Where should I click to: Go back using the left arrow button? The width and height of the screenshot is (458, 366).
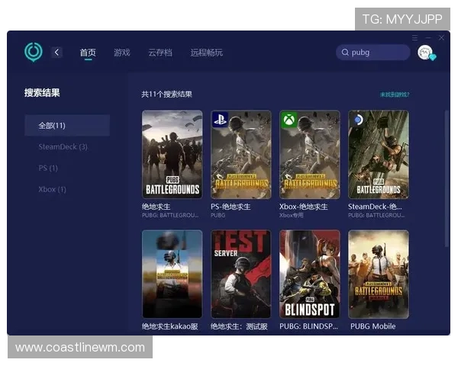coord(57,52)
